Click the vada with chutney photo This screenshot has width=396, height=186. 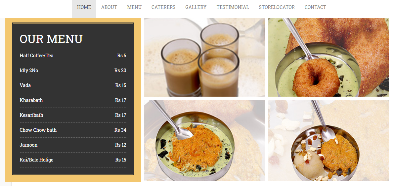pyautogui.click(x=329, y=57)
